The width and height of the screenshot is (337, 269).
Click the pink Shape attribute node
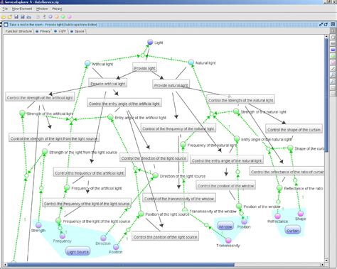(301, 214)
